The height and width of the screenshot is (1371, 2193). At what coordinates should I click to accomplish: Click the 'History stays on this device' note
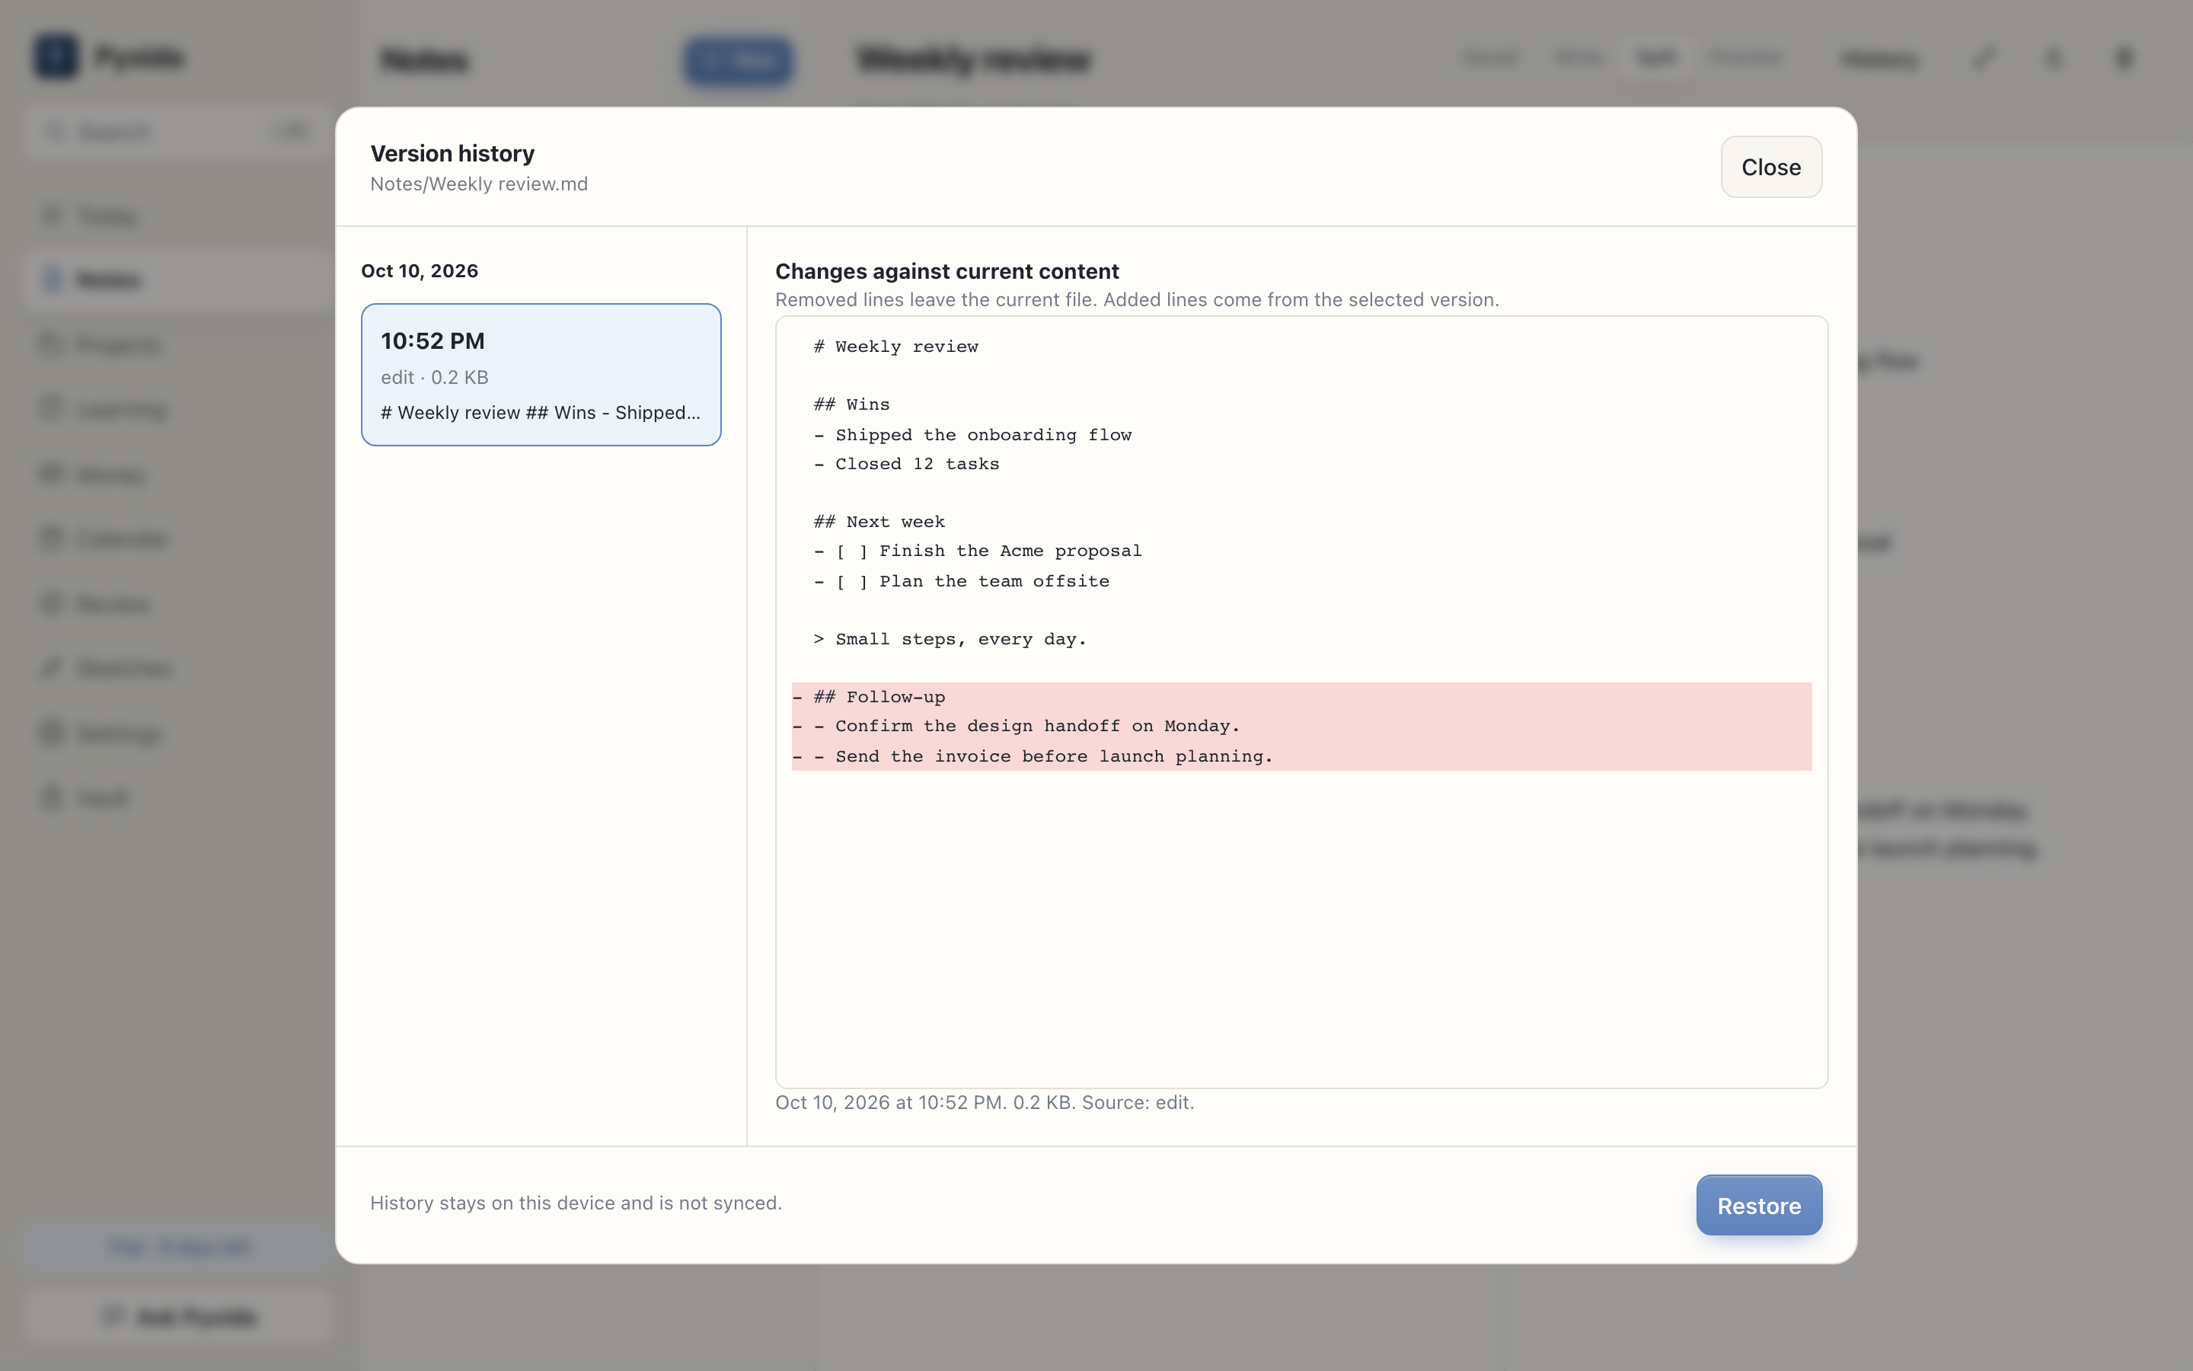[576, 1203]
